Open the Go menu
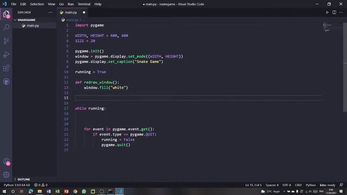347x195 pixels. [61, 4]
